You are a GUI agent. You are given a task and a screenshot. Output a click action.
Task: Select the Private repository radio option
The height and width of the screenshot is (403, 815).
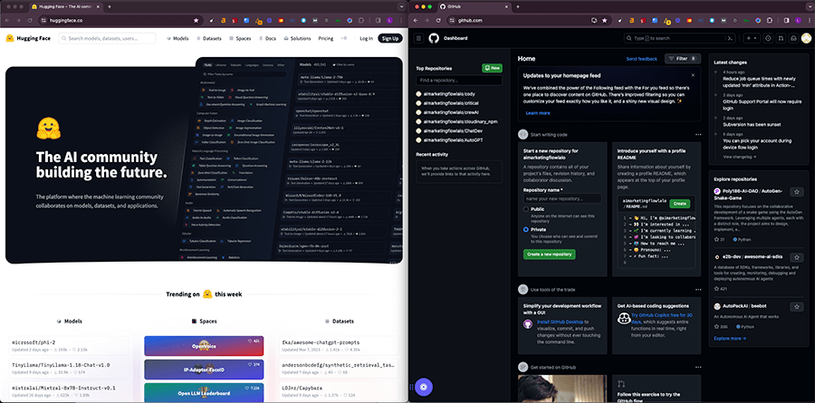coord(526,229)
